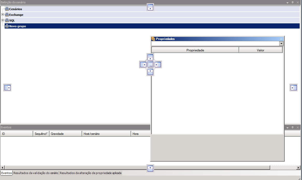Click the events scrollbar right arrow
The height and width of the screenshot is (180, 302).
(x=298, y=168)
